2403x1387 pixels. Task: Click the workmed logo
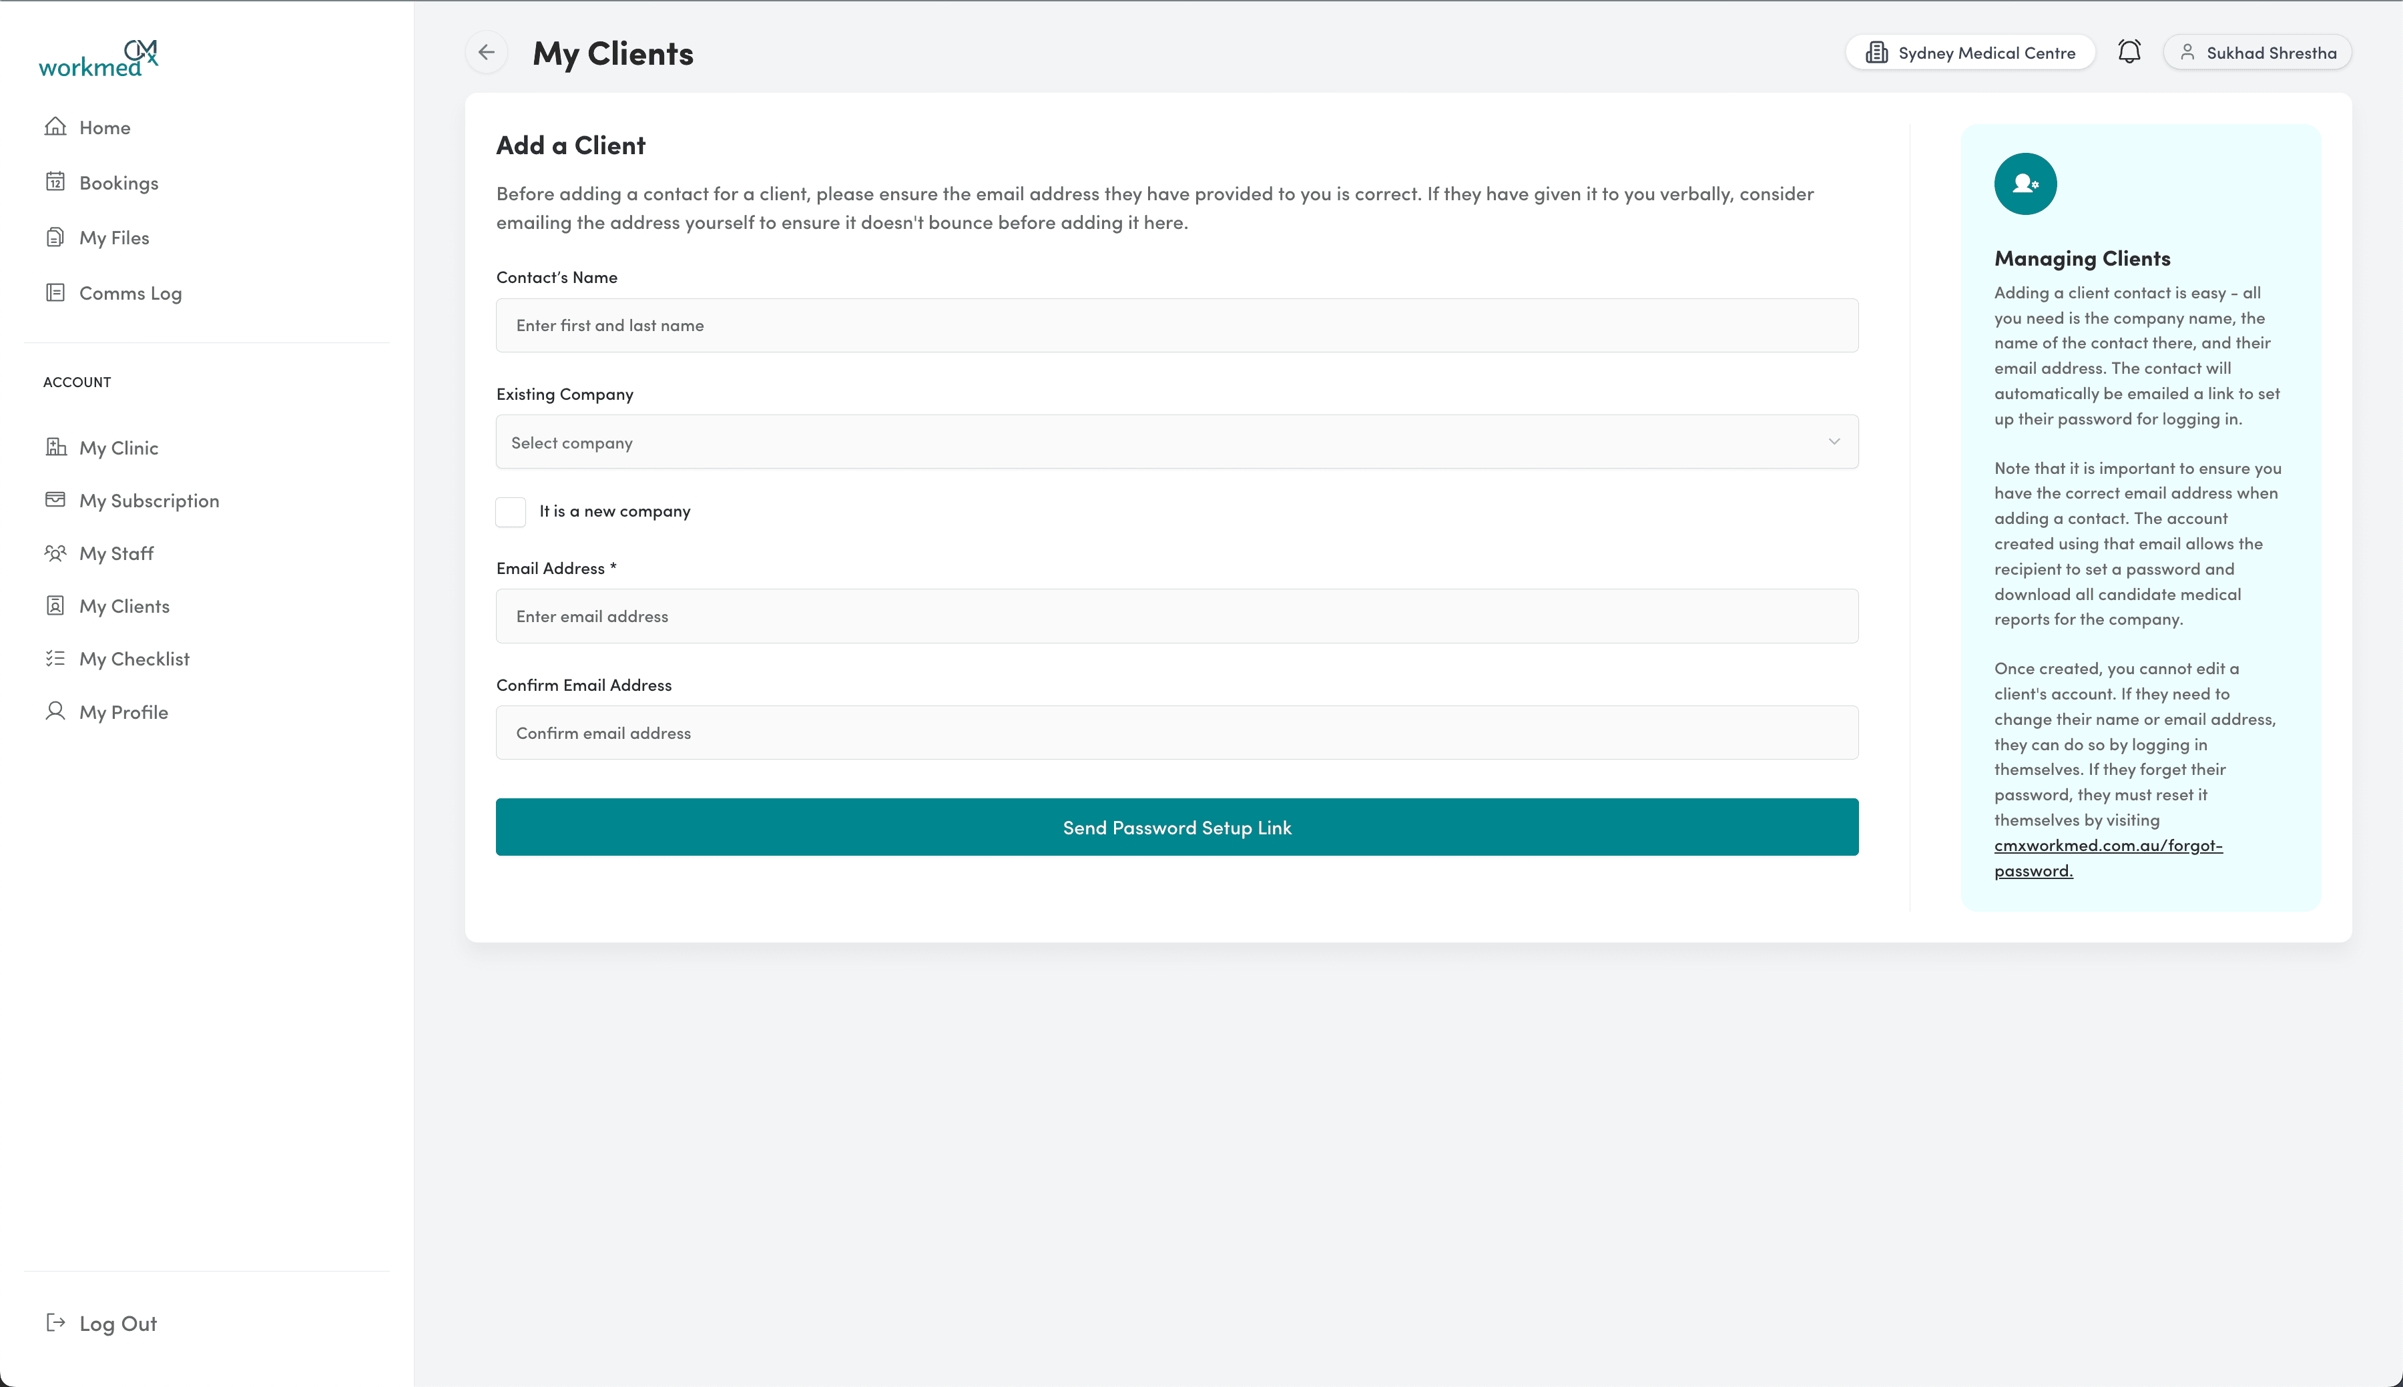(99, 57)
